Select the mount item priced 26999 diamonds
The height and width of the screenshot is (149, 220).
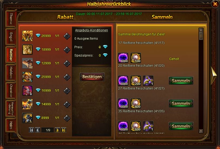pyautogui.click(x=28, y=36)
